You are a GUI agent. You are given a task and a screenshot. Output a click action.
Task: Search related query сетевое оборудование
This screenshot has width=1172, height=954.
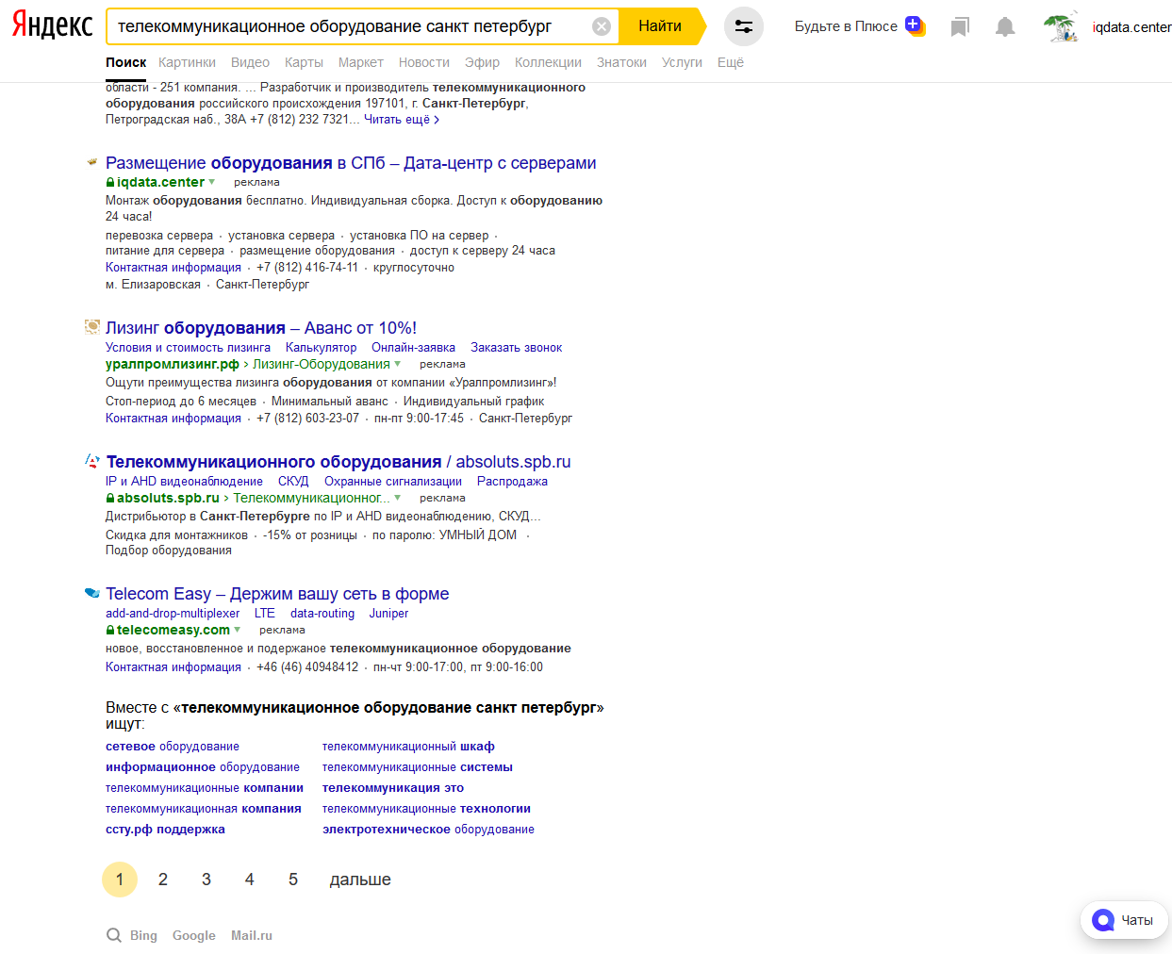[173, 747]
